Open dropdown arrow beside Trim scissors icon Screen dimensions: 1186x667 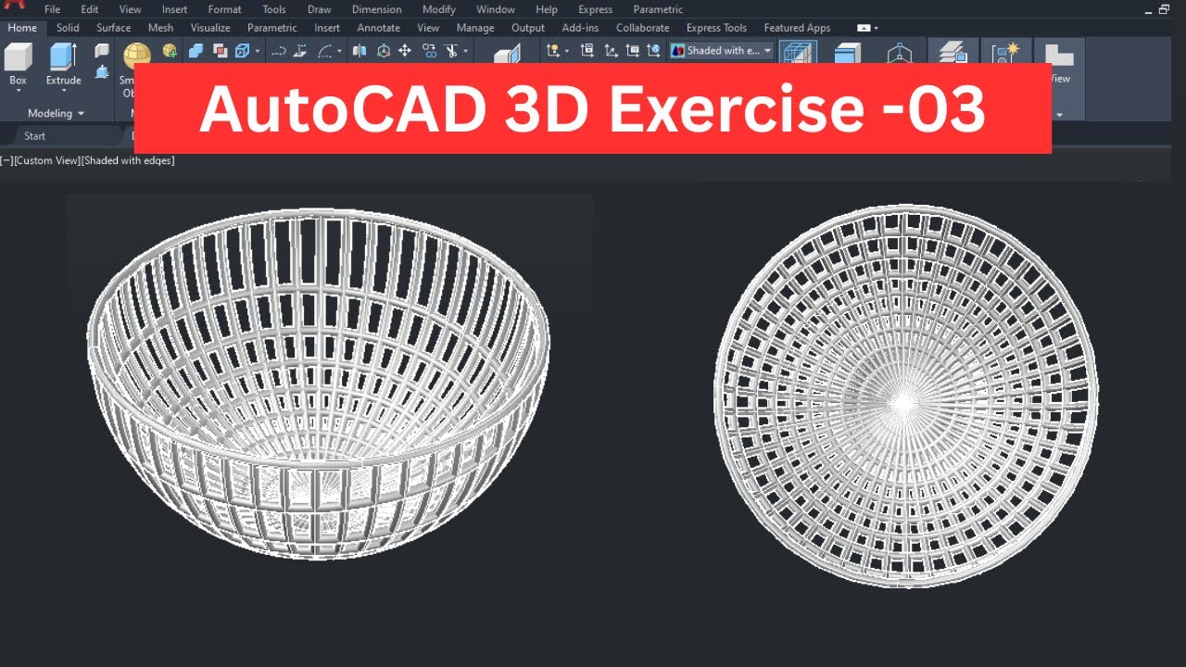tap(466, 51)
